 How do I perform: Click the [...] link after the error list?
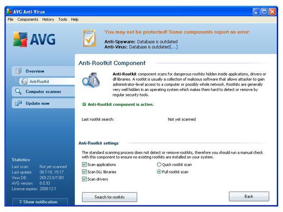(174, 47)
